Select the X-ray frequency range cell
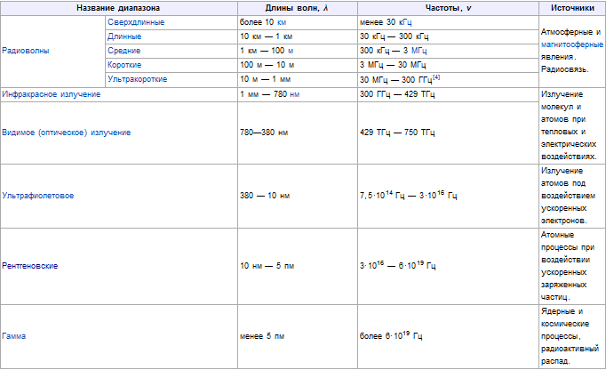Image resolution: width=606 pixels, height=370 pixels. 448,266
